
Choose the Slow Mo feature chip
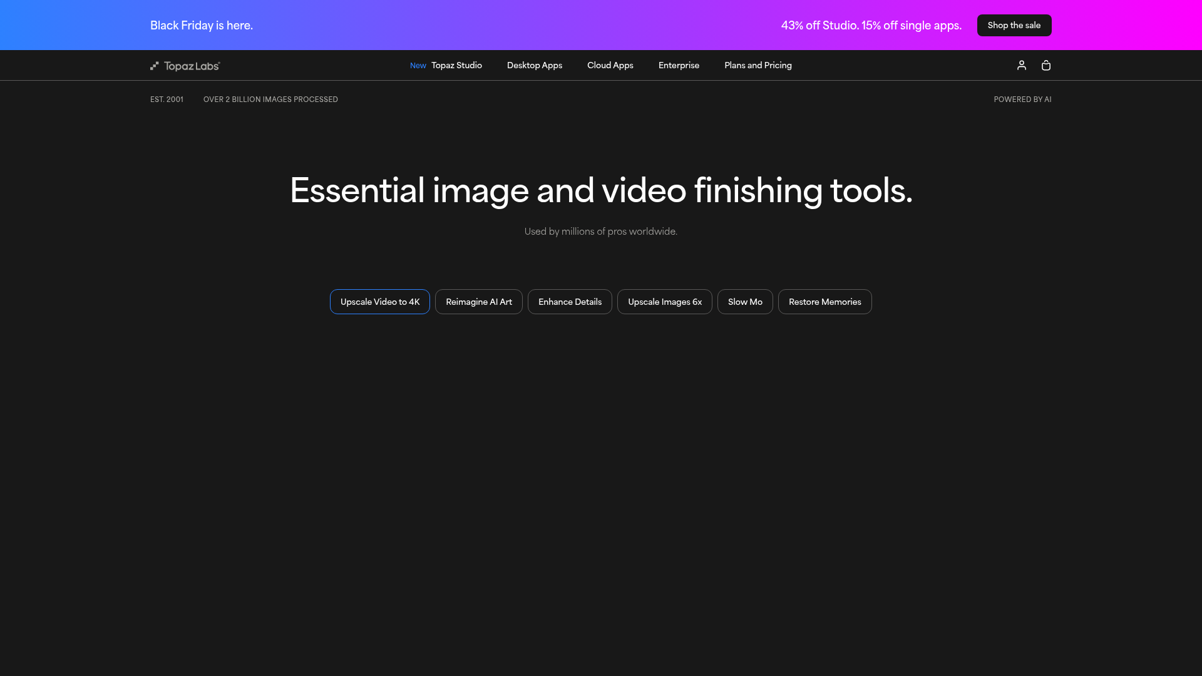click(x=745, y=301)
